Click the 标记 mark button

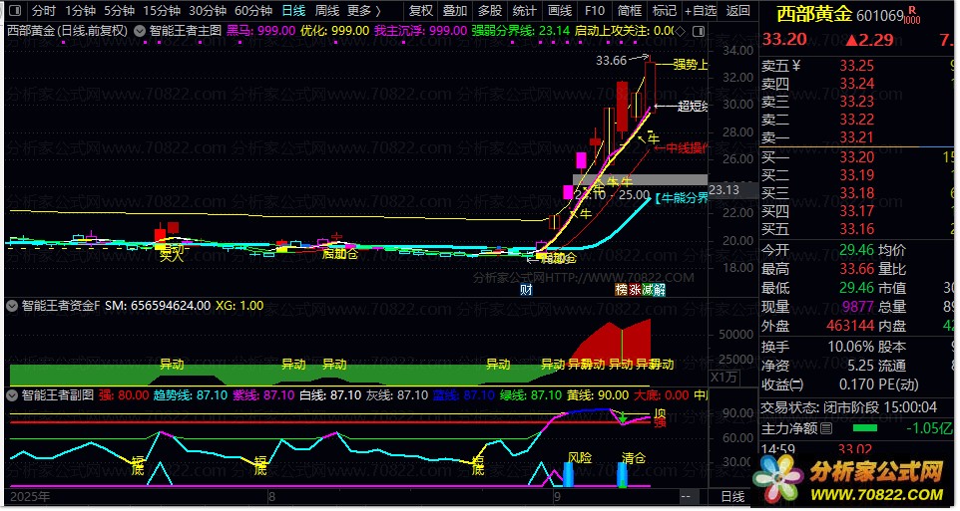(665, 10)
